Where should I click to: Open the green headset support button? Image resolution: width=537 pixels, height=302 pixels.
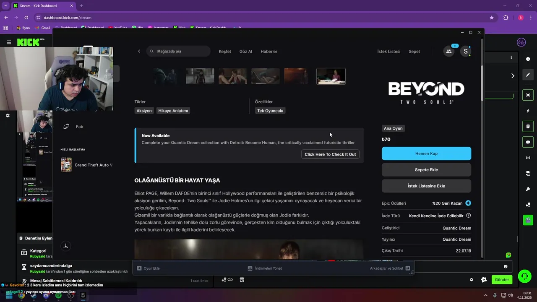(524, 276)
